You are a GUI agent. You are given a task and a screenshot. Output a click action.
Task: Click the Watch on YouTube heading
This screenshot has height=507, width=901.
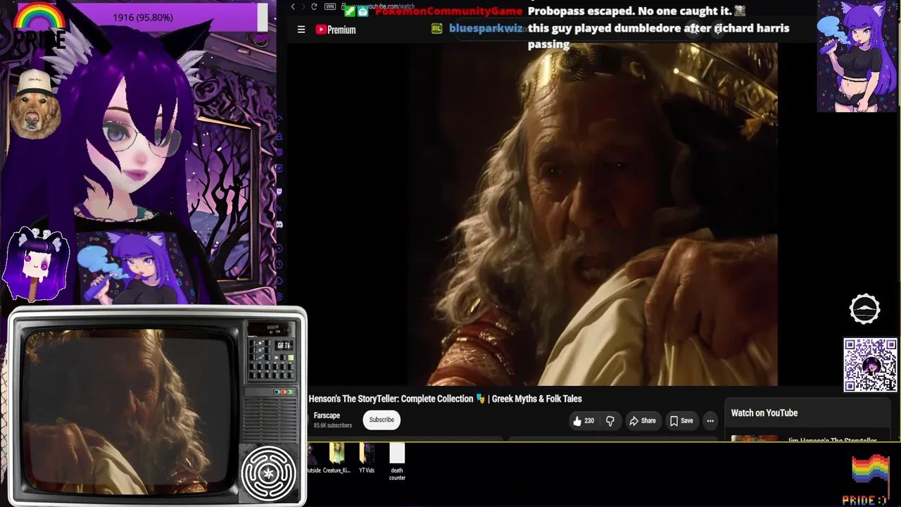pos(764,413)
